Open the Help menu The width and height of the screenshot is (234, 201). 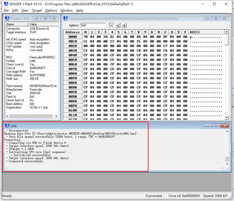click(x=80, y=10)
